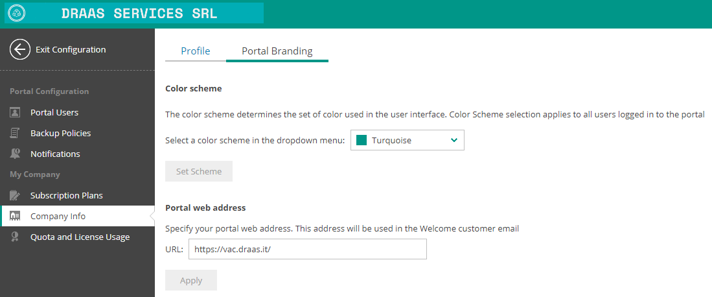712x297 pixels.
Task: Focus the portal URL input field
Action: pos(308,249)
